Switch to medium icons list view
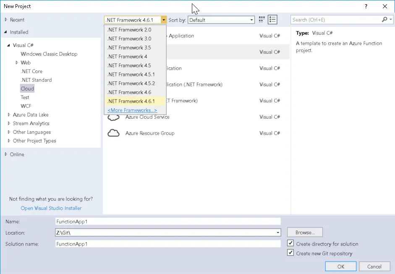395x274 pixels. pos(272,20)
